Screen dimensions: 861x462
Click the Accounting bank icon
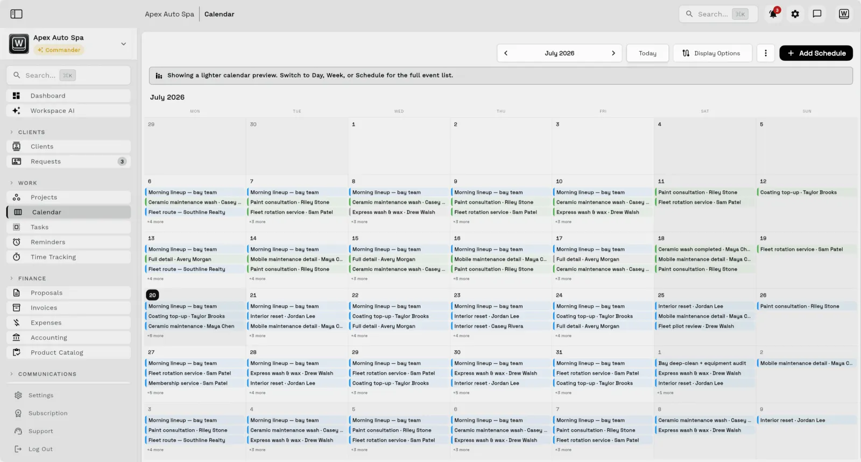17,338
